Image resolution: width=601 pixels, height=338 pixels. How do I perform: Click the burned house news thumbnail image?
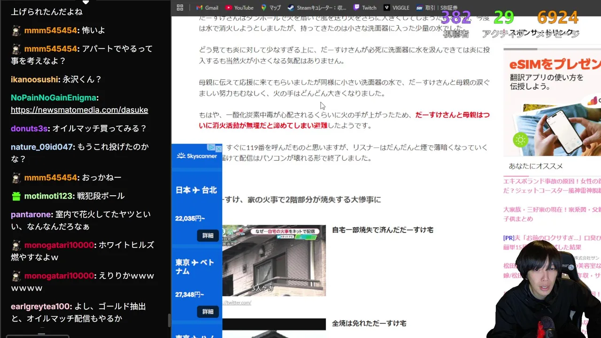click(x=274, y=261)
